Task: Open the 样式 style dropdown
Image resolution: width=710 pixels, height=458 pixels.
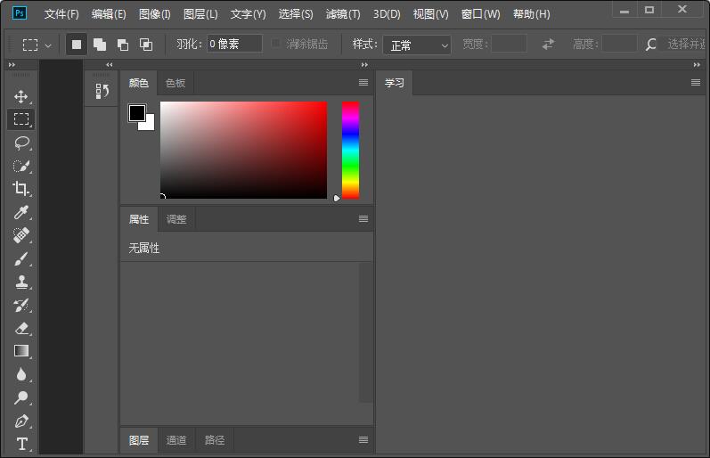Action: 418,45
